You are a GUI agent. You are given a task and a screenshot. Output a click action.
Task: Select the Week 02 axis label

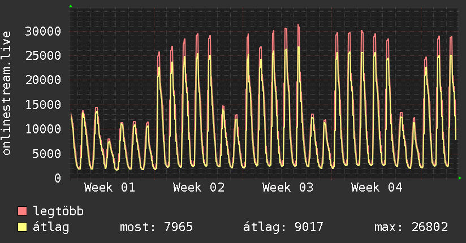199,187
